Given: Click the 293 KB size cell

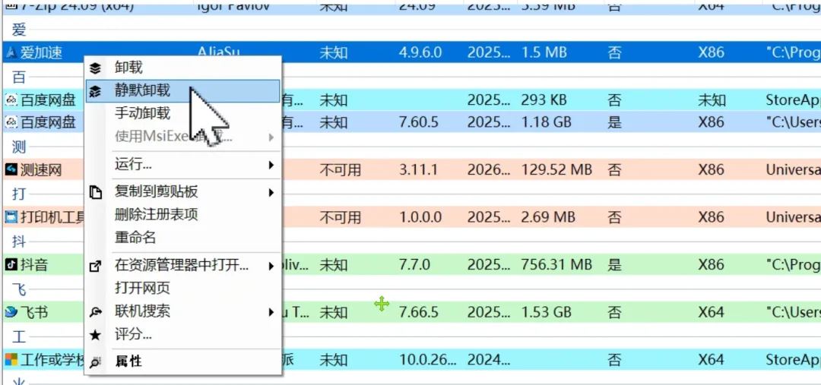Looking at the screenshot, I should coord(544,99).
